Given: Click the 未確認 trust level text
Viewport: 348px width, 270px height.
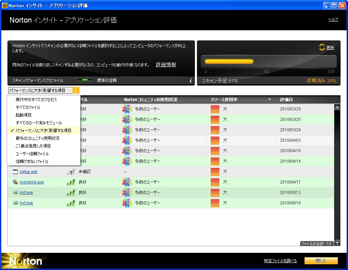Looking at the screenshot, I should tap(84, 172).
